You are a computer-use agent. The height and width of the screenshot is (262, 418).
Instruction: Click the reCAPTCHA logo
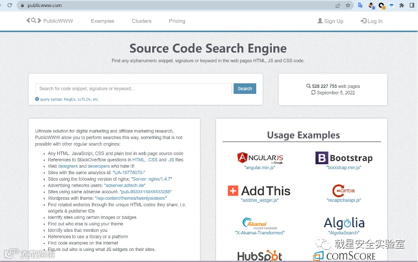point(344,191)
